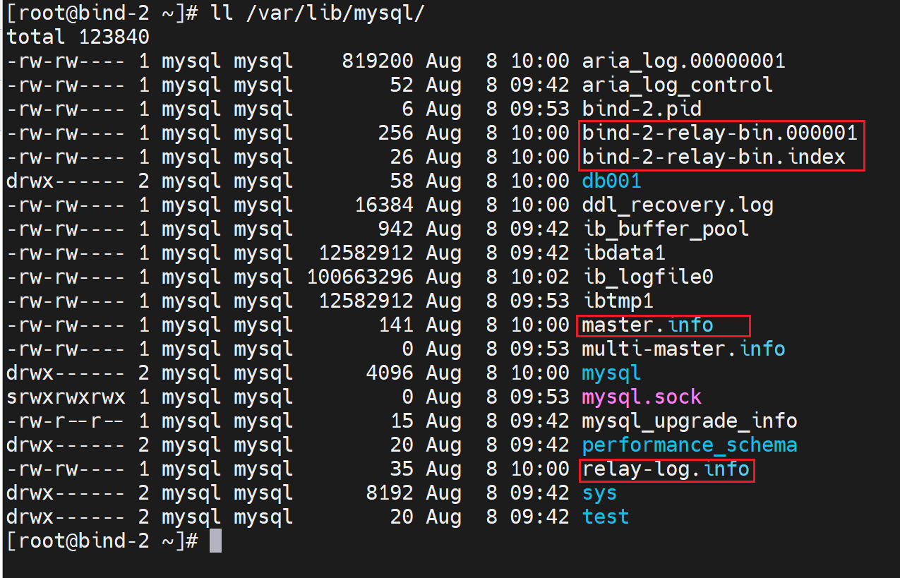Select the bind-2.pid file entry
This screenshot has height=578, width=900.
pos(641,109)
